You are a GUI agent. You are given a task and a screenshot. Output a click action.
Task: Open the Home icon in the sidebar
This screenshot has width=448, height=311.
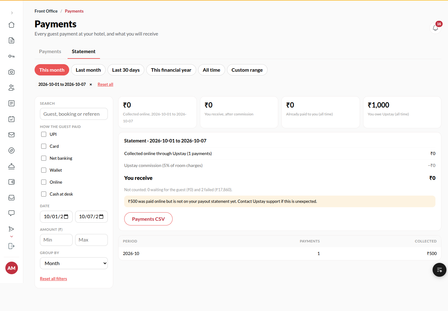click(x=12, y=25)
